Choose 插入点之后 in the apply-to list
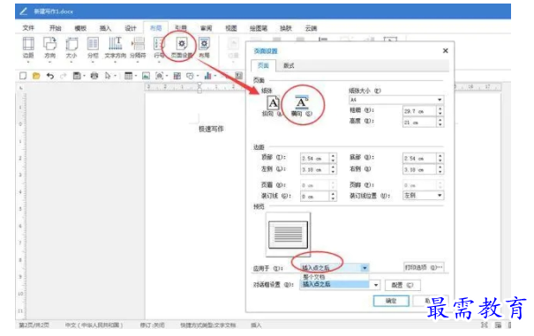 click(x=335, y=284)
